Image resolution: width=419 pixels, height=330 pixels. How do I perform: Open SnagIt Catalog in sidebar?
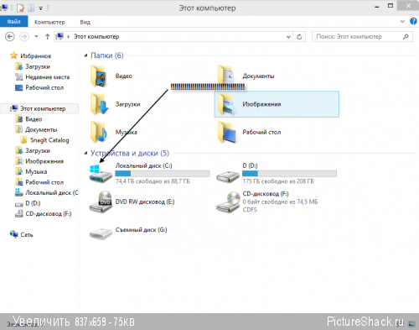tap(49, 140)
